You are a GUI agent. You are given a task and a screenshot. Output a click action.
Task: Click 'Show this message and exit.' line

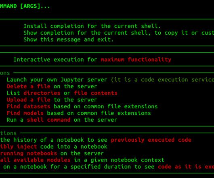69,39
